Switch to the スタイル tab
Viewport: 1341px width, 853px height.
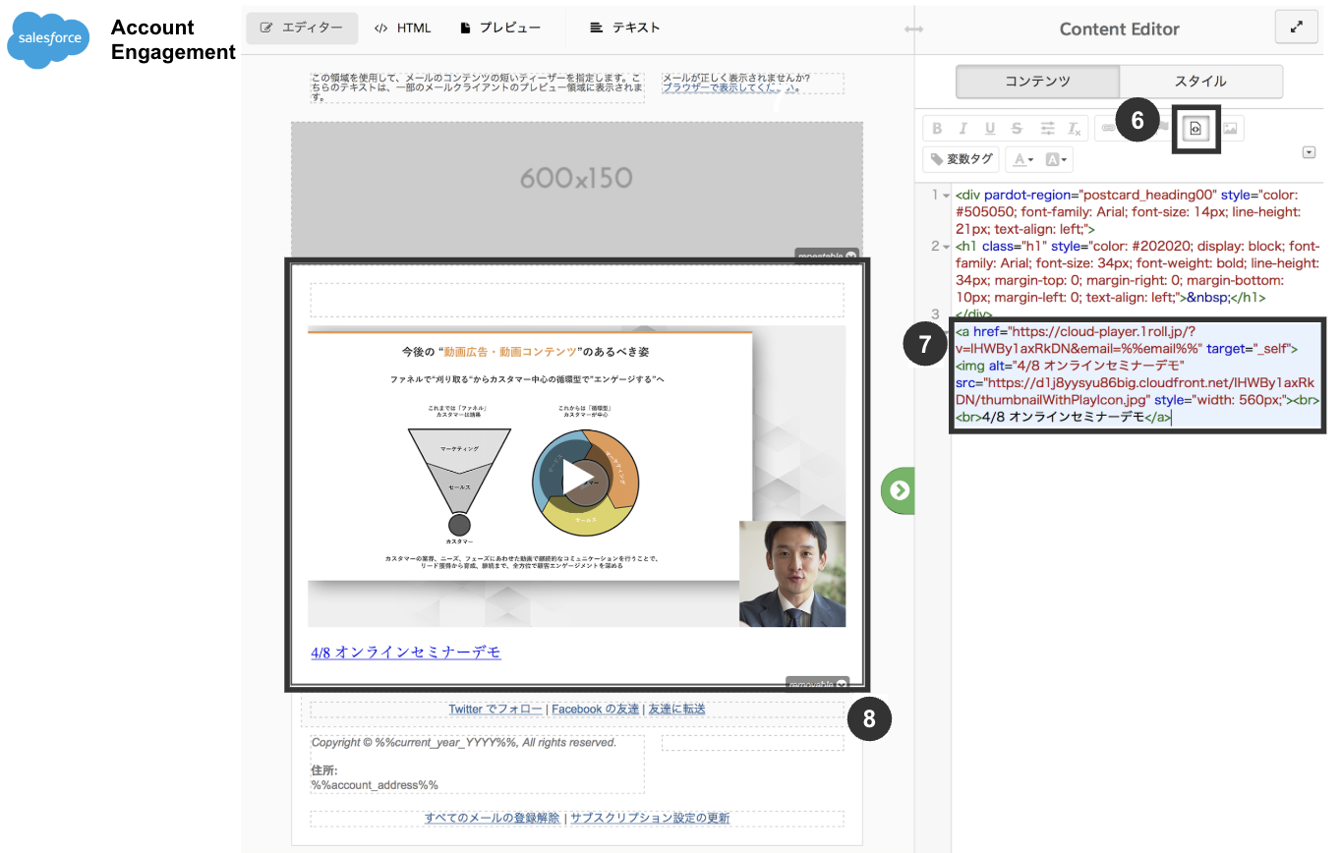click(1201, 81)
